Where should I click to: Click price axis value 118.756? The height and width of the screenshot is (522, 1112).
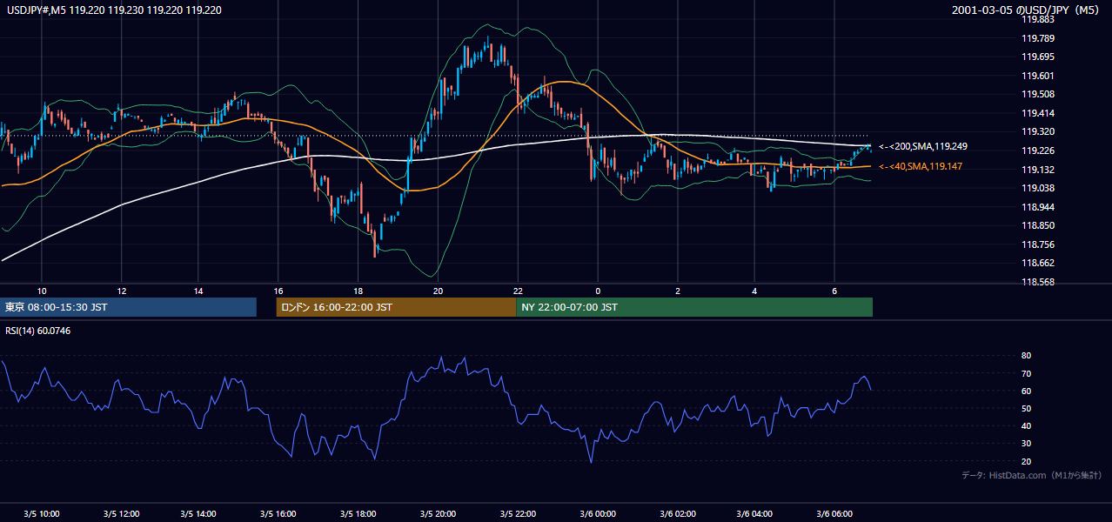pos(1037,244)
